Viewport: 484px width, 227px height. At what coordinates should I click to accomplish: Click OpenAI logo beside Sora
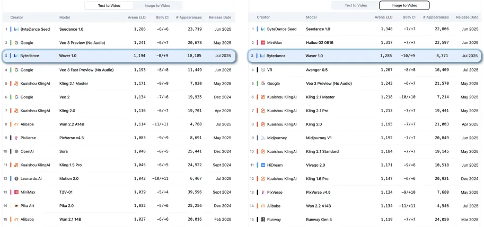(16, 151)
